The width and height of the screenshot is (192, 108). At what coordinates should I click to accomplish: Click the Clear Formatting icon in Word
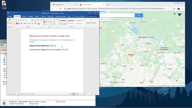pos(41,20)
